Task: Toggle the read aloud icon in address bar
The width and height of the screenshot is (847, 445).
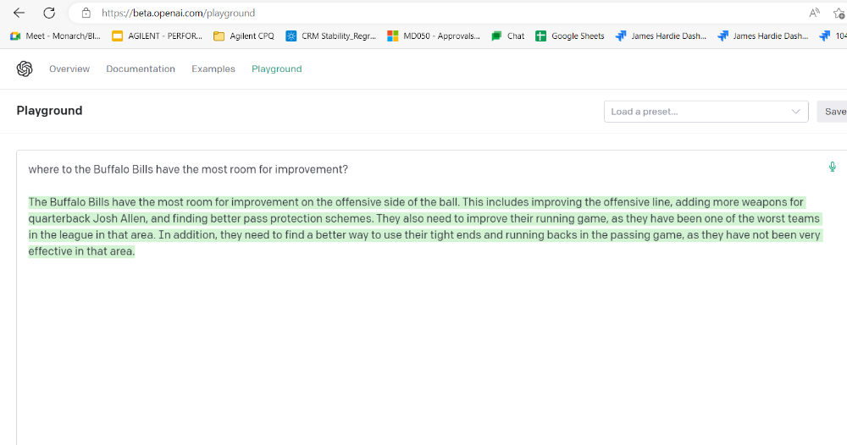Action: point(814,13)
